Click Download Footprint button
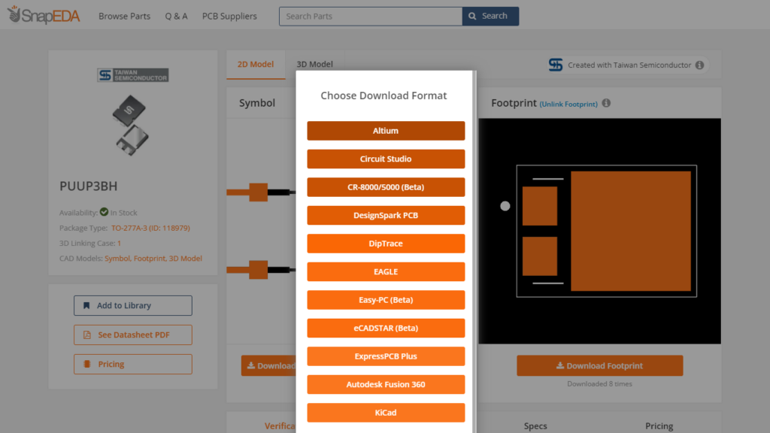Viewport: 770px width, 433px height. click(599, 366)
